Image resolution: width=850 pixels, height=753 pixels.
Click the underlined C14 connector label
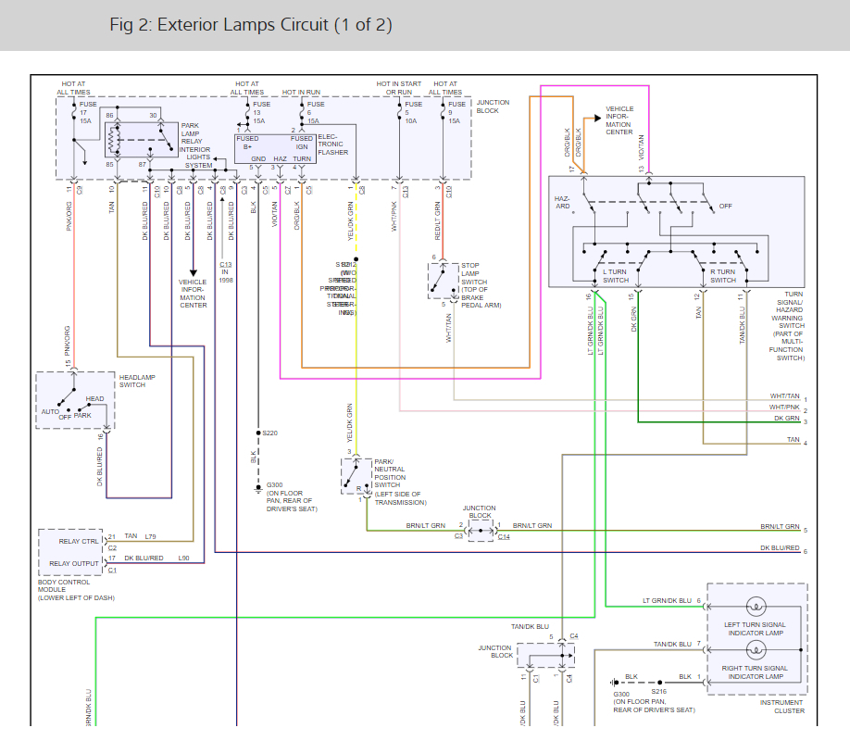pyautogui.click(x=504, y=536)
